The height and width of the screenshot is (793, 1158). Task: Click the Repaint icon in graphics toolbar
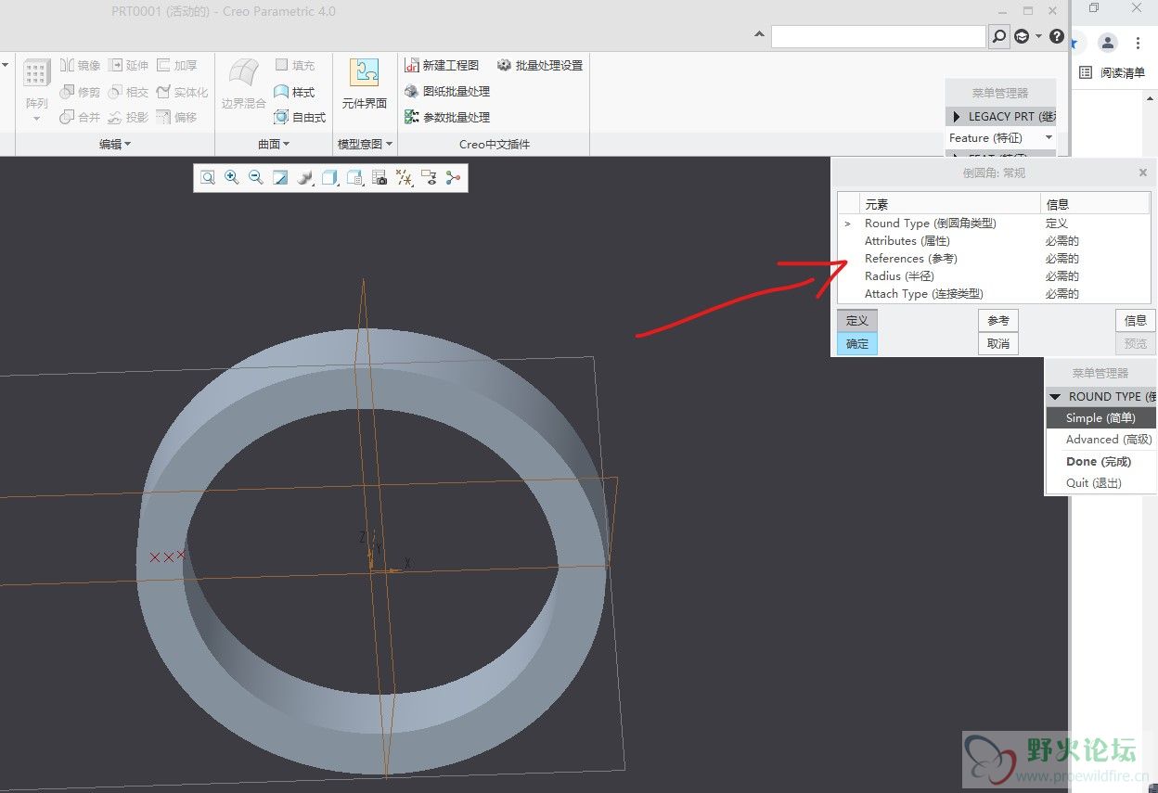pyautogui.click(x=280, y=177)
